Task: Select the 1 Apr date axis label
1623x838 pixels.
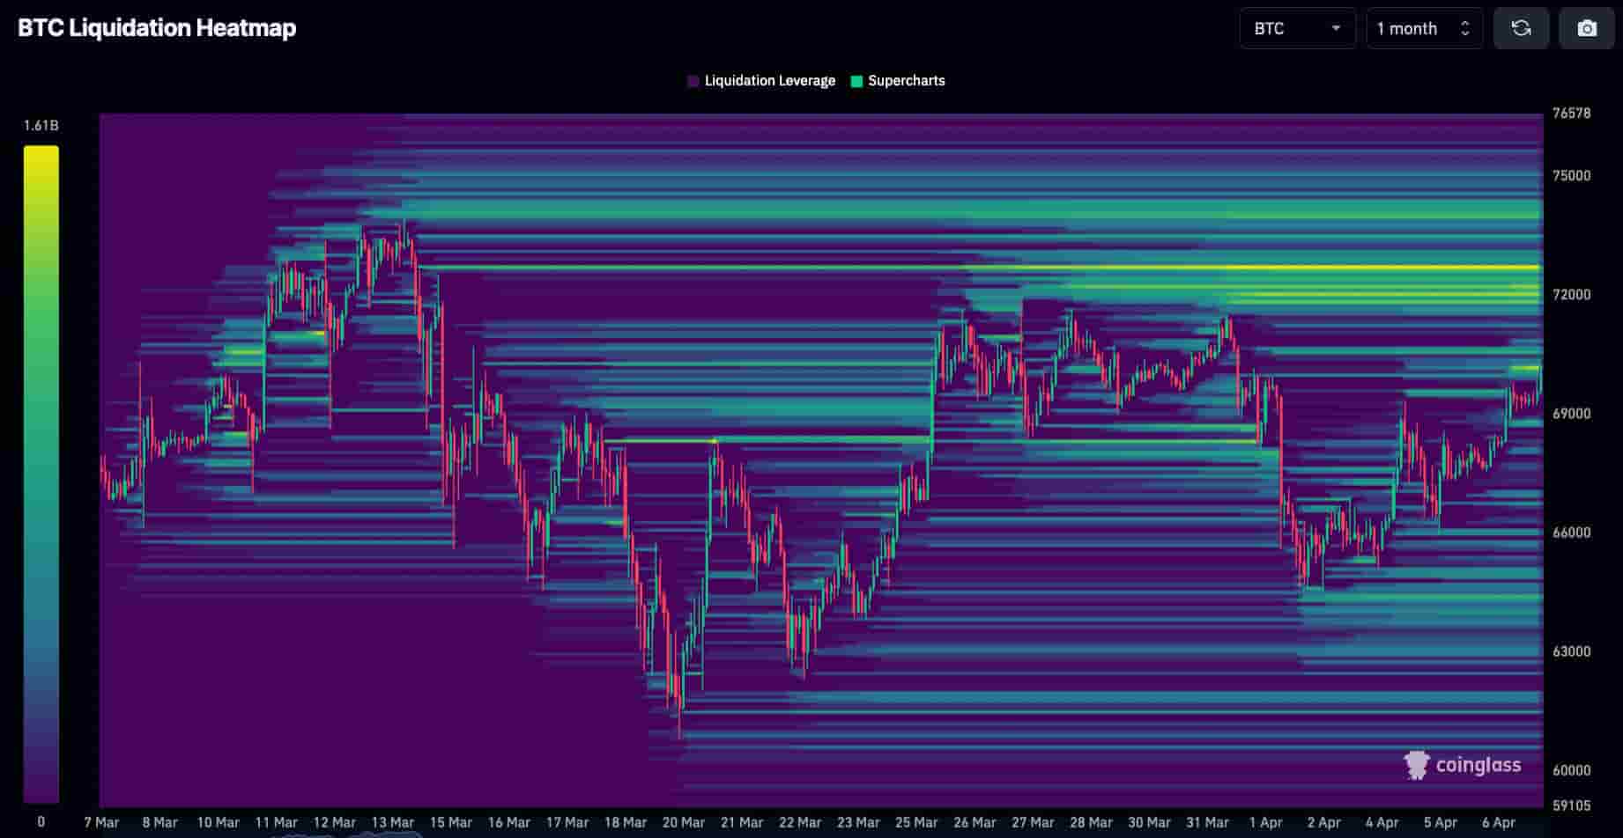Action: click(1265, 822)
